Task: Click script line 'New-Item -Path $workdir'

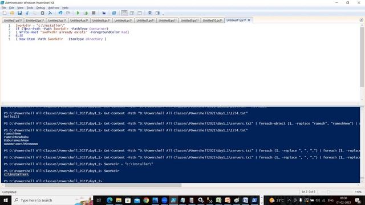Action: point(41,39)
